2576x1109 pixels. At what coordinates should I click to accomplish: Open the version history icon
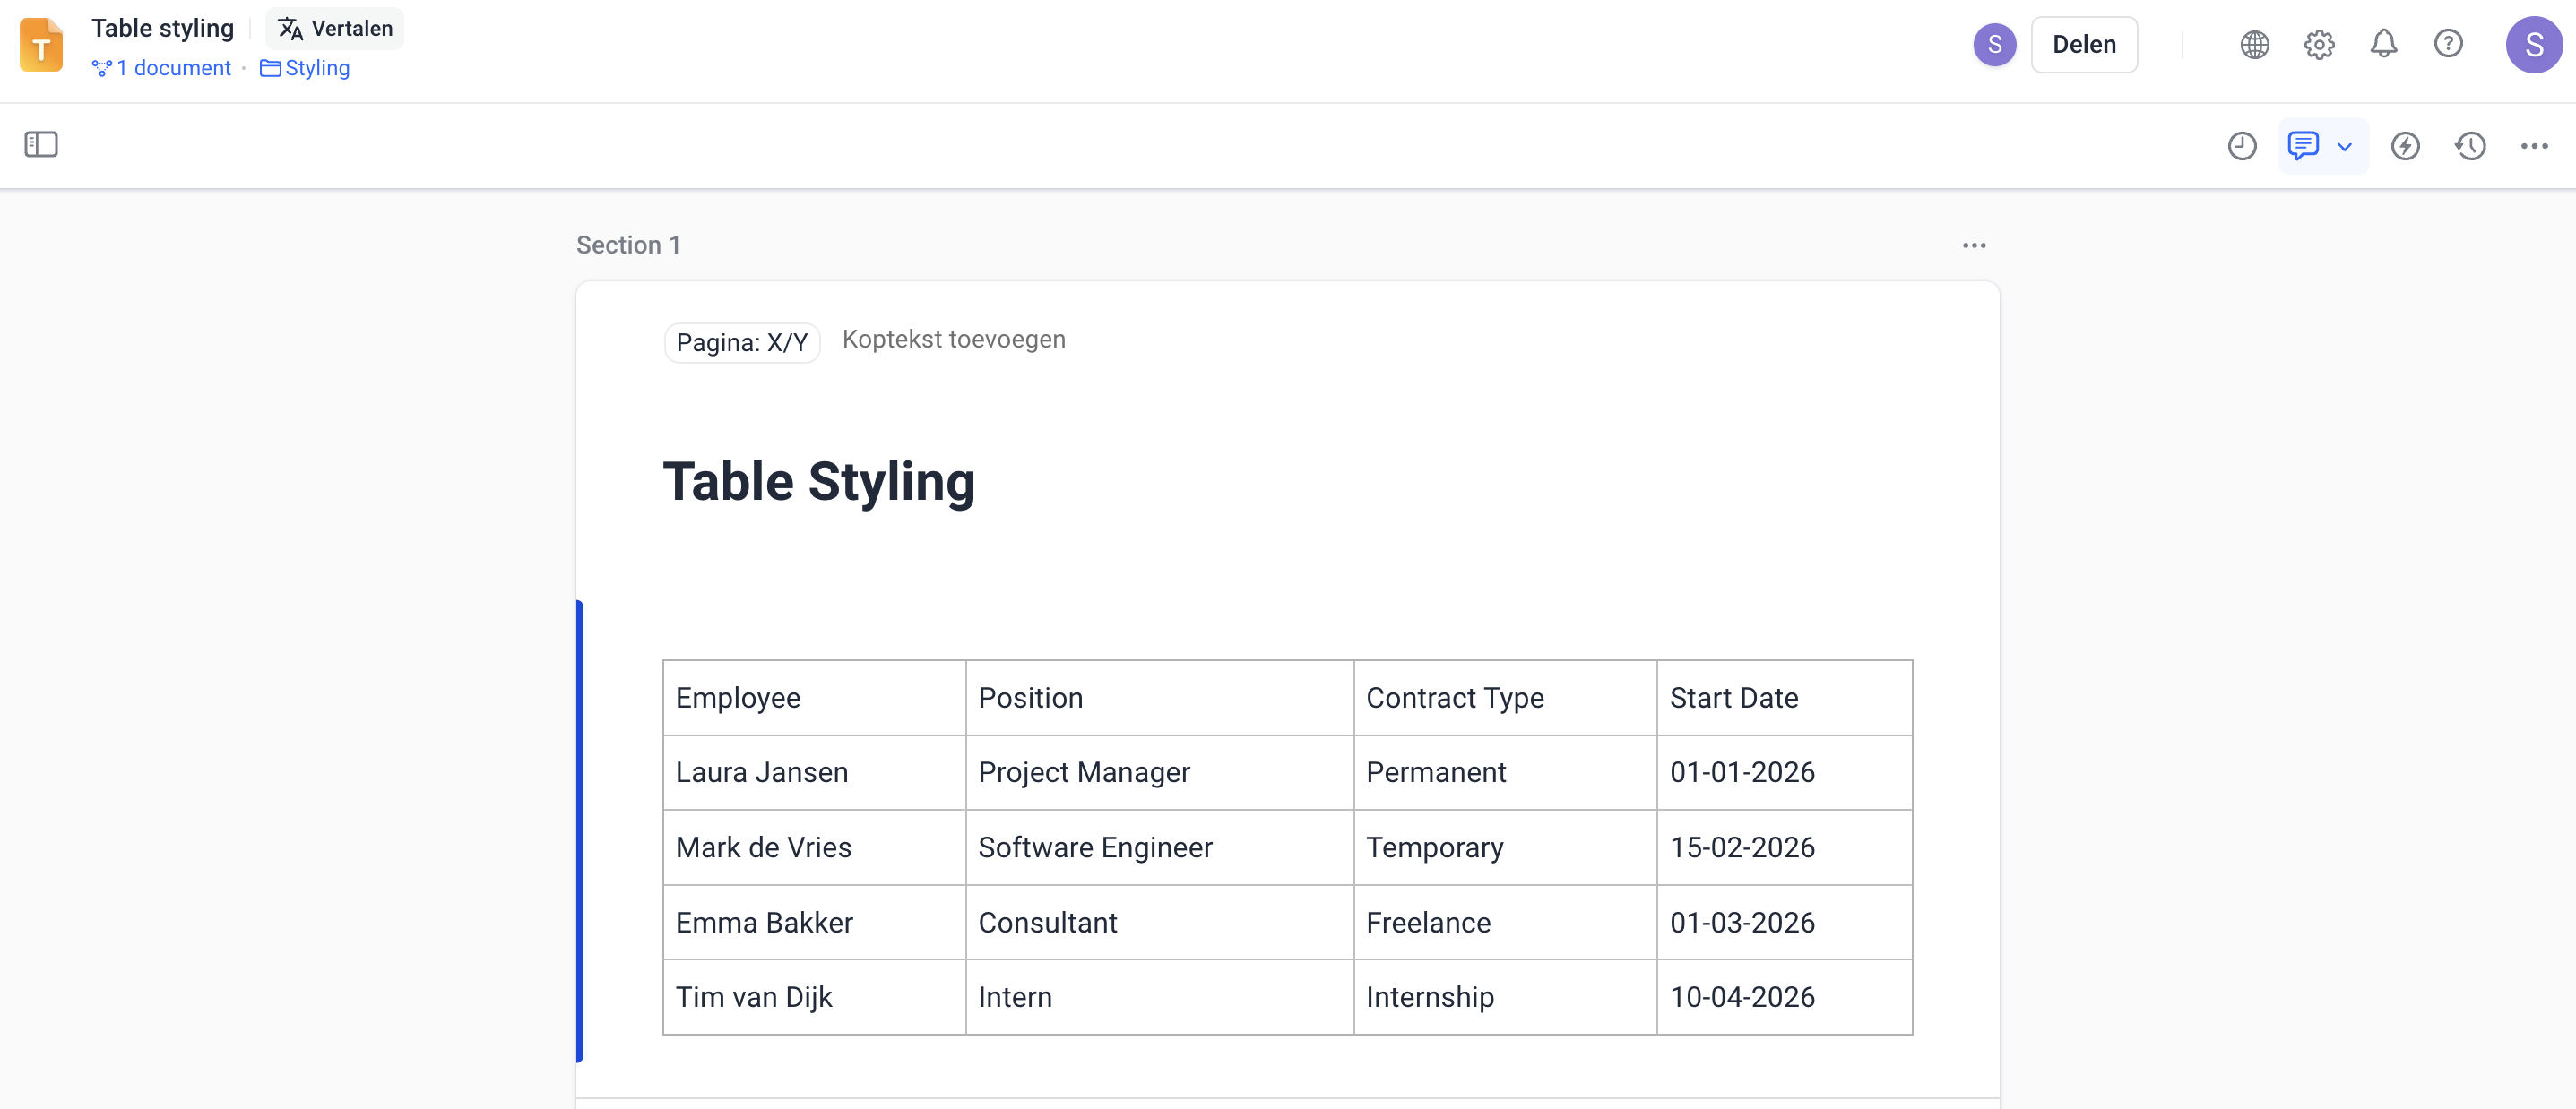2470,146
